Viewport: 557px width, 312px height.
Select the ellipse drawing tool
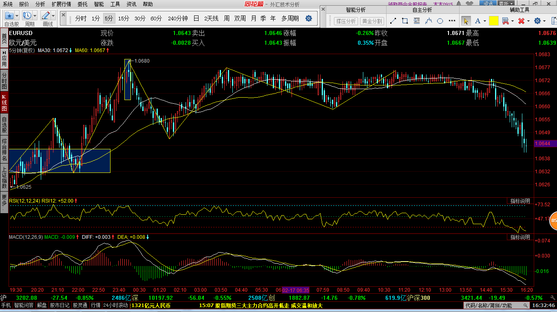point(440,21)
